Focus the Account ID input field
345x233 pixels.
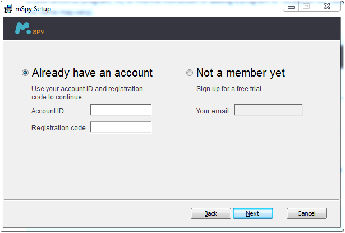pyautogui.click(x=121, y=110)
